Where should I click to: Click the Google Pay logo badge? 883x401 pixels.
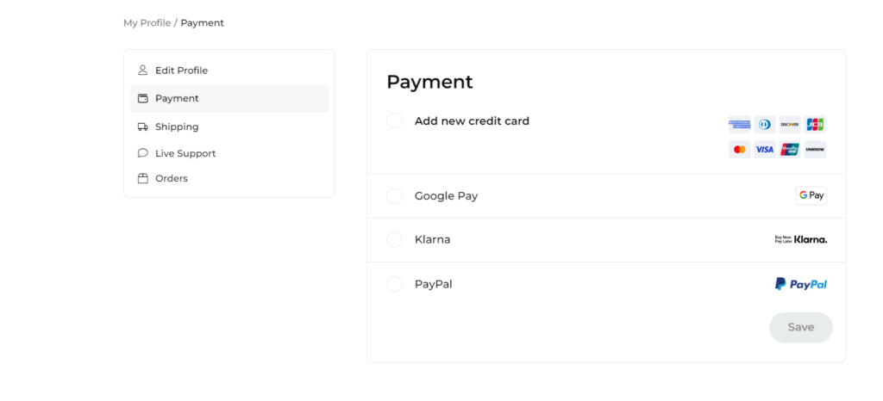(x=811, y=195)
